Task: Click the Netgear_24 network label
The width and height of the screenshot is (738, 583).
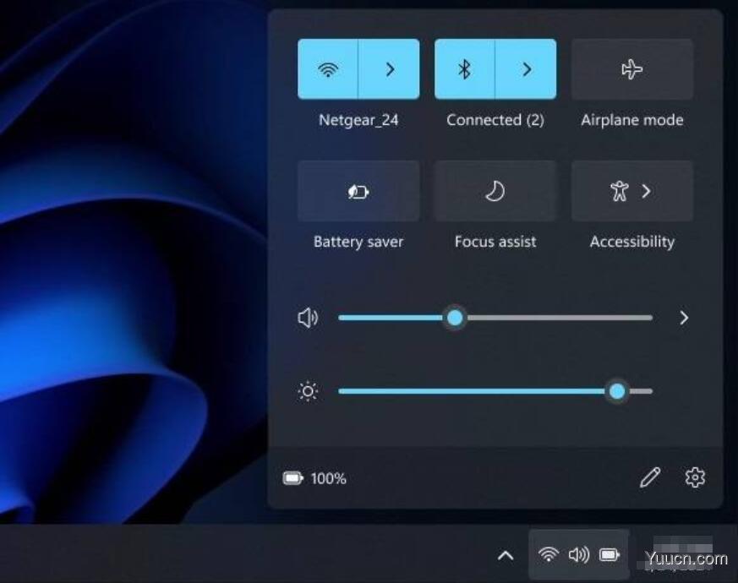Action: click(358, 120)
